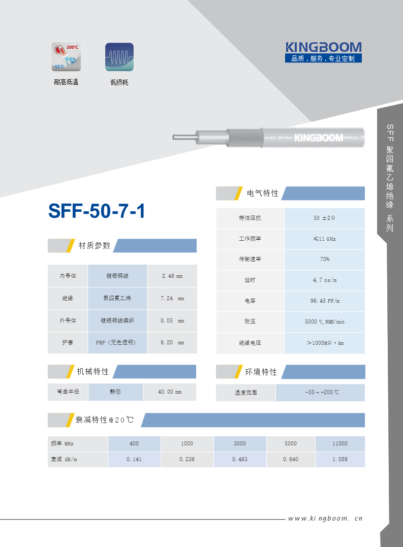The width and height of the screenshot is (403, 547).
Task: Click the 耐高低温 label
Action: [66, 82]
